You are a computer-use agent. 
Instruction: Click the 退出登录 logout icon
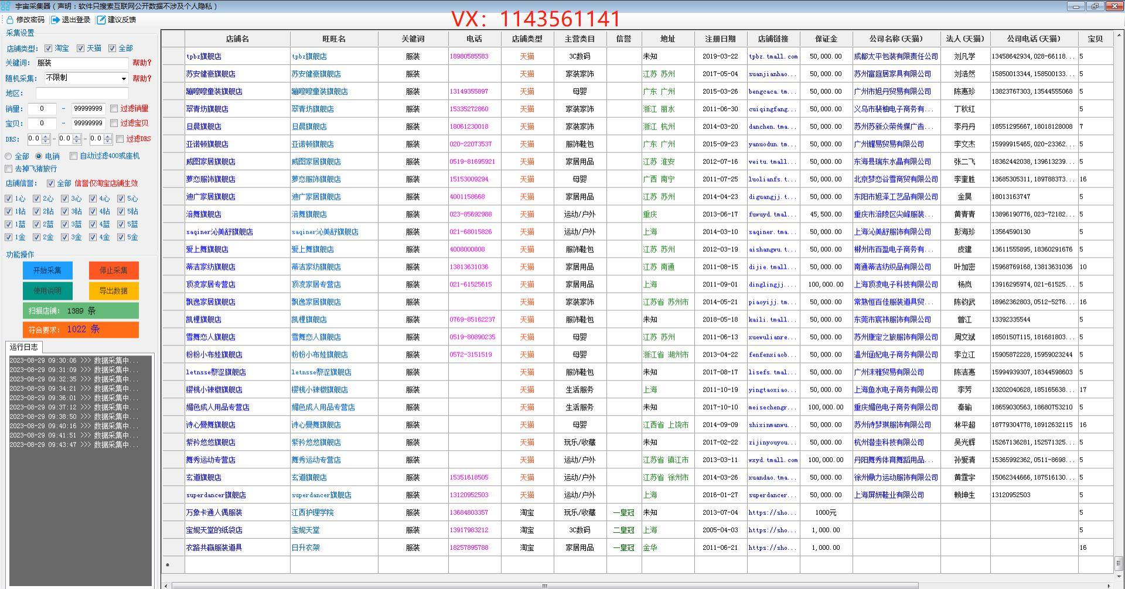55,20
